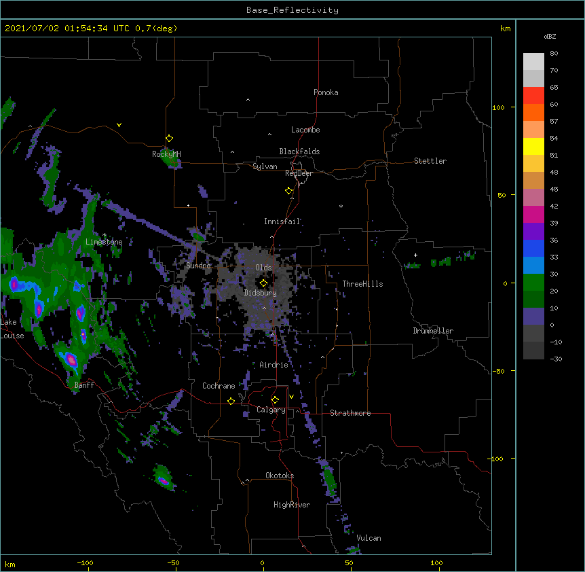This screenshot has height=572, width=585.
Task: Click the RedDeer city label
Action: (299, 173)
